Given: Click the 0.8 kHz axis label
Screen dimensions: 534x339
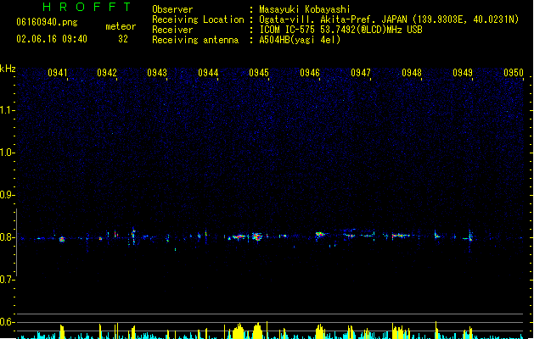Looking at the screenshot, I should [x=7, y=237].
